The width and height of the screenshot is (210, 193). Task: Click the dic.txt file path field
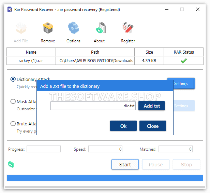tap(93, 106)
